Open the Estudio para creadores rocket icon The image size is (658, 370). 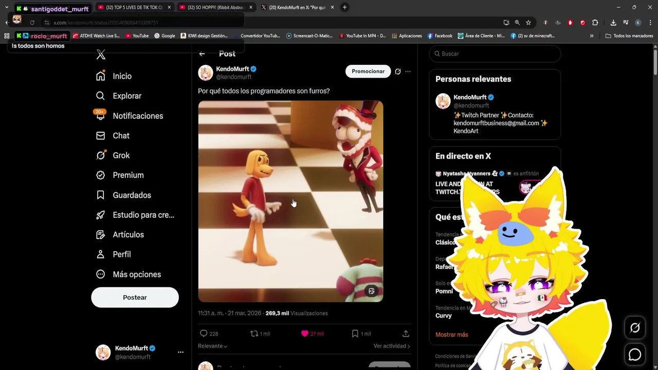101,215
